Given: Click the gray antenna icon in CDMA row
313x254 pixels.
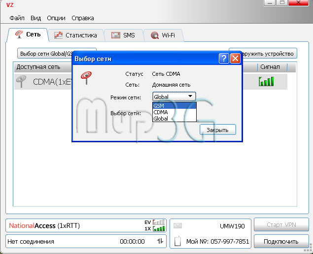Looking at the screenshot, I should coord(21,81).
